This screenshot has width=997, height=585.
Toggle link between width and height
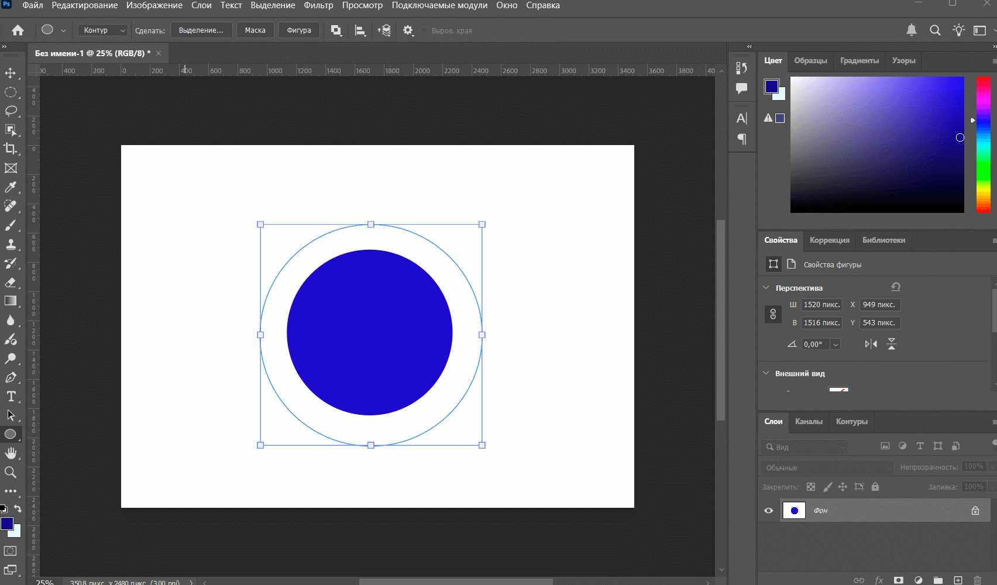773,314
